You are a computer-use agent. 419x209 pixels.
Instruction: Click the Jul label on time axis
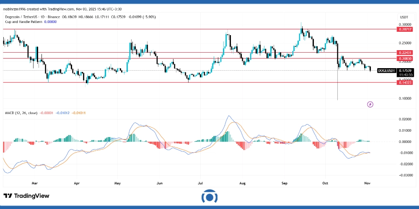pyautogui.click(x=200, y=183)
